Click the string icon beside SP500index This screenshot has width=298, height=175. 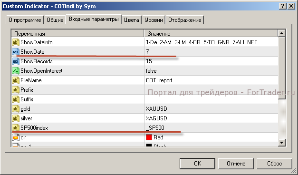pos(16,128)
